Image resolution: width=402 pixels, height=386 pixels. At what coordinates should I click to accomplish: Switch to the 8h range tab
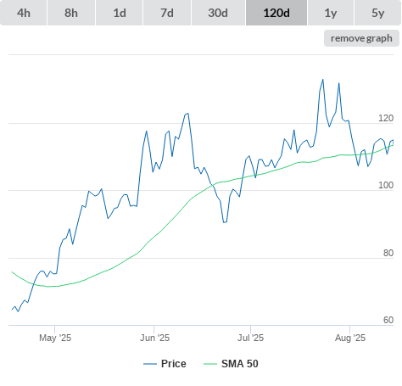(x=71, y=13)
